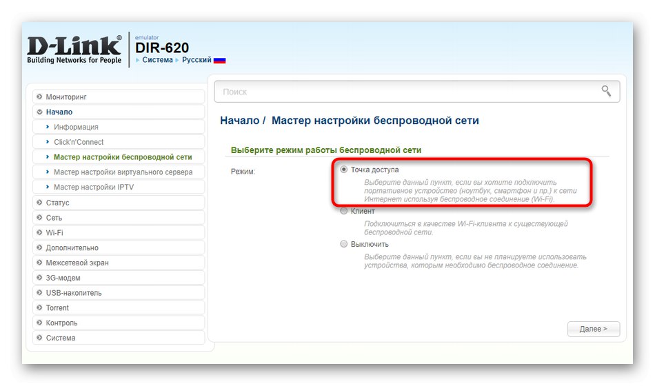Click the Russian flag icon

click(x=219, y=60)
